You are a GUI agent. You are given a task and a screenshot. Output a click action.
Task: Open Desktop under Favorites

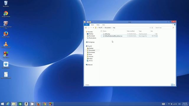point(91,34)
